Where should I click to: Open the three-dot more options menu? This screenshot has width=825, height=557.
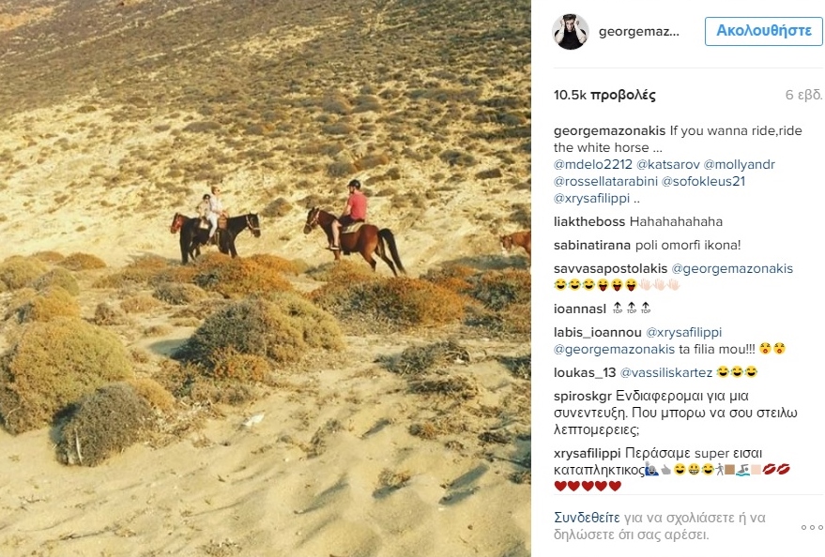(812, 527)
